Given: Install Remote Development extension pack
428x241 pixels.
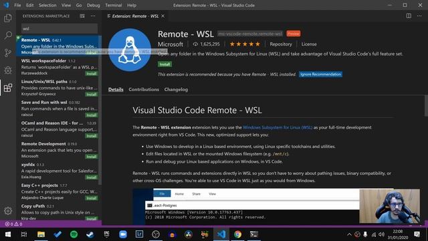Looking at the screenshot, I should pyautogui.click(x=92, y=157).
